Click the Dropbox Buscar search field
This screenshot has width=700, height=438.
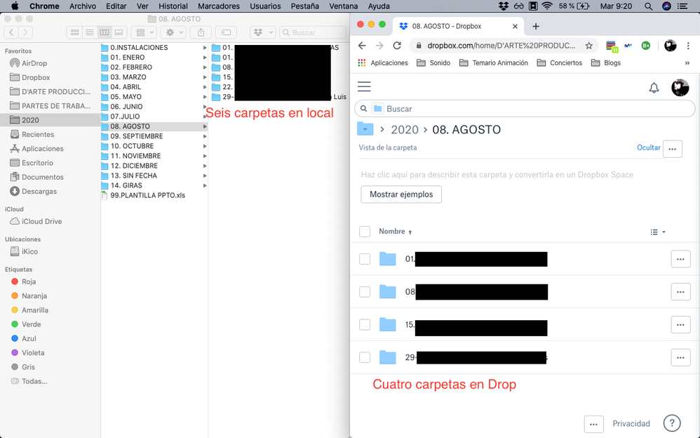(525, 109)
